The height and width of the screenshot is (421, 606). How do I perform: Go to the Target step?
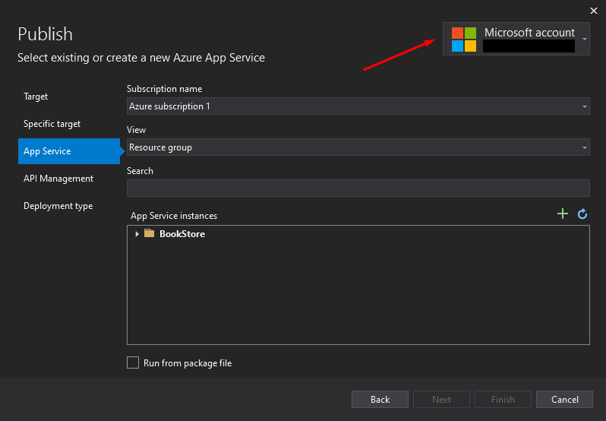tap(36, 97)
